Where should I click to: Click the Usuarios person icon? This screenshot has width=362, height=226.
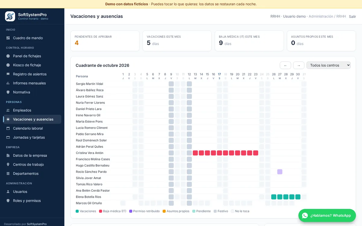[8, 192]
